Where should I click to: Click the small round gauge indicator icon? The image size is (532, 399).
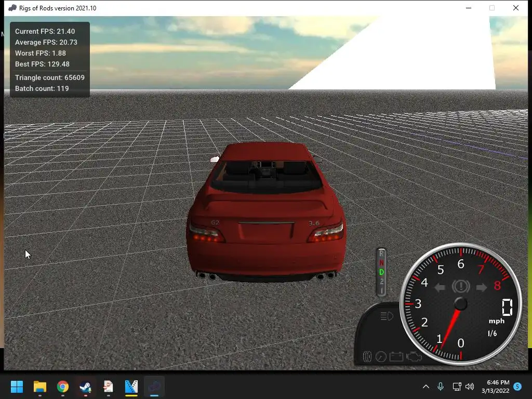click(x=381, y=356)
